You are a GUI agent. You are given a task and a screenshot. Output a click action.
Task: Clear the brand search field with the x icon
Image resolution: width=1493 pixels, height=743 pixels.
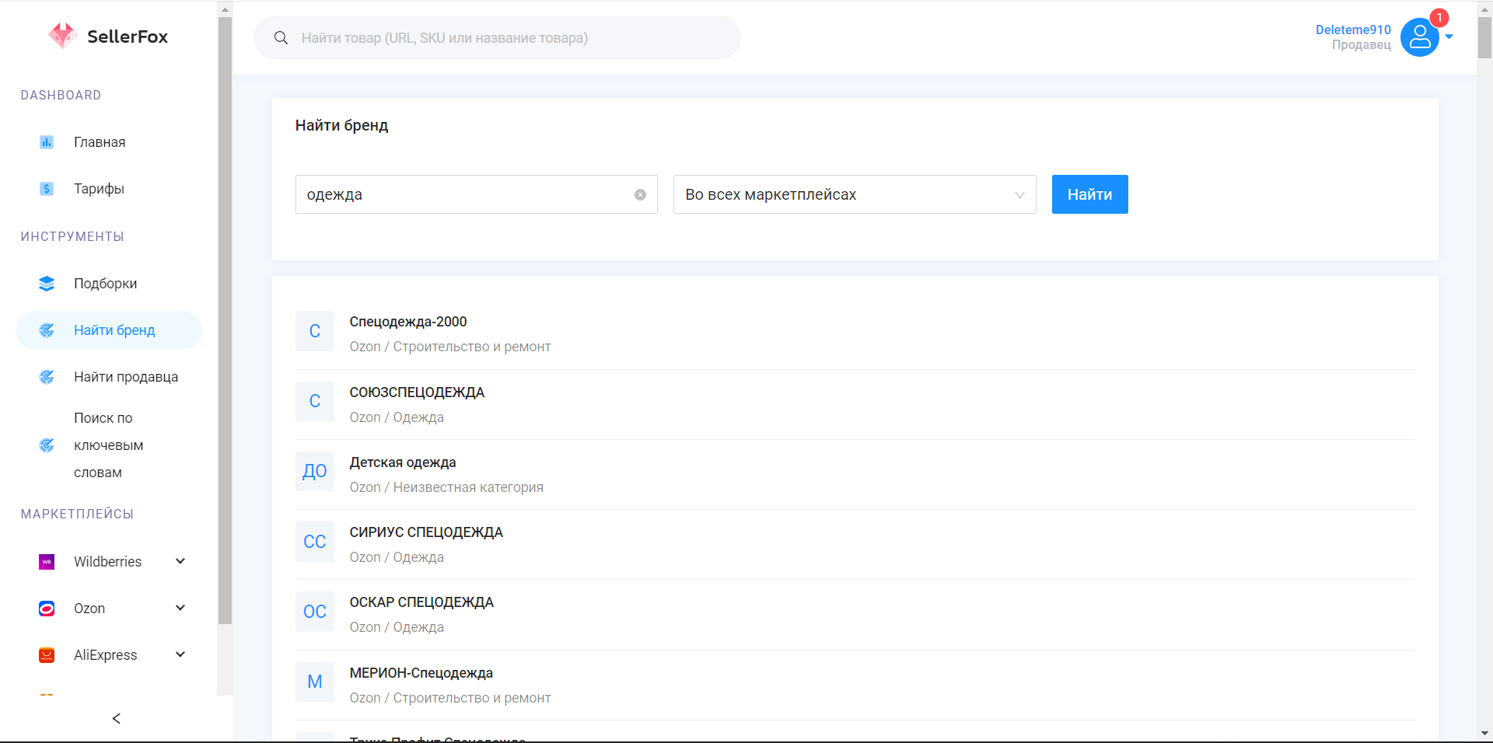pyautogui.click(x=640, y=195)
